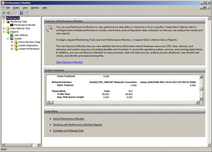Viewport: 212px width, 152px height.
Task: Click the System reports icon
Action: pyautogui.click(x=12, y=38)
